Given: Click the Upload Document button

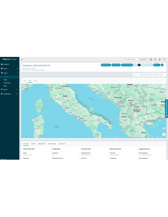Looking at the screenshot, I should click(x=106, y=65).
